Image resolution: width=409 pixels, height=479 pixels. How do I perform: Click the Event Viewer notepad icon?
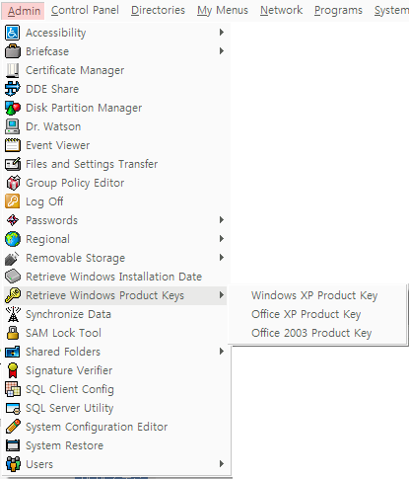point(13,145)
